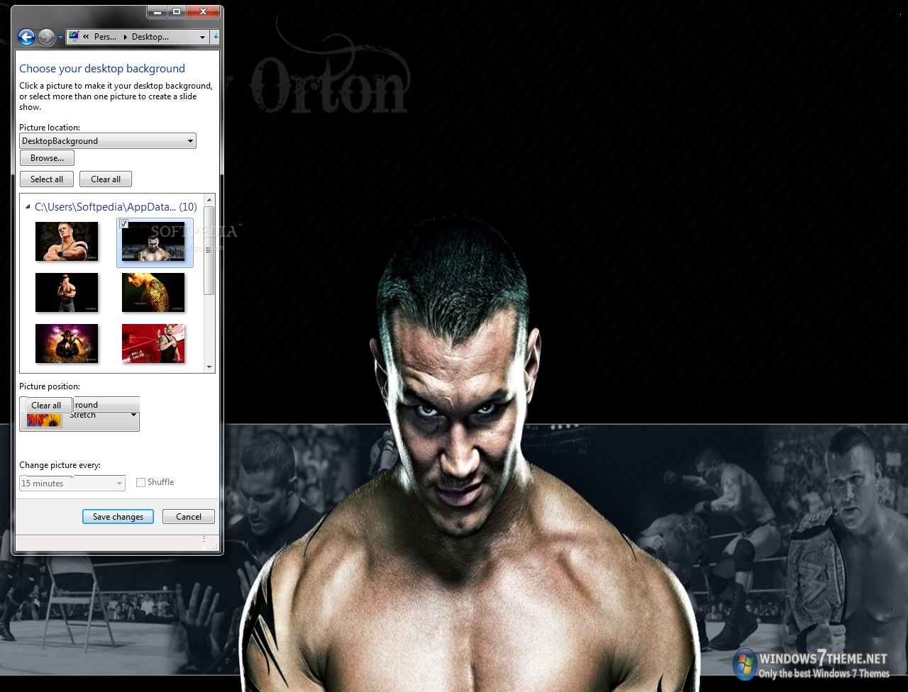Select the "Desktop..." breadcrumb segment
Viewport: 908px width, 692px height.
[x=150, y=37]
